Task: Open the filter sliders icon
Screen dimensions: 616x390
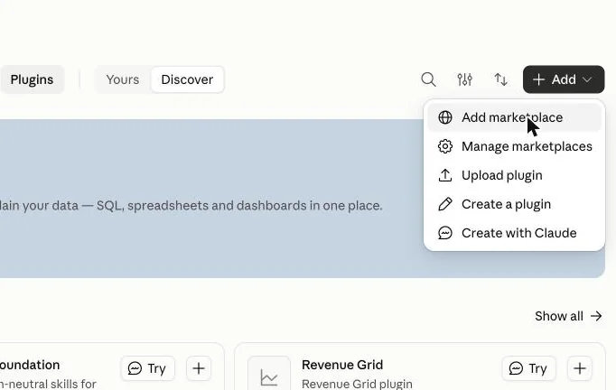Action: (465, 79)
